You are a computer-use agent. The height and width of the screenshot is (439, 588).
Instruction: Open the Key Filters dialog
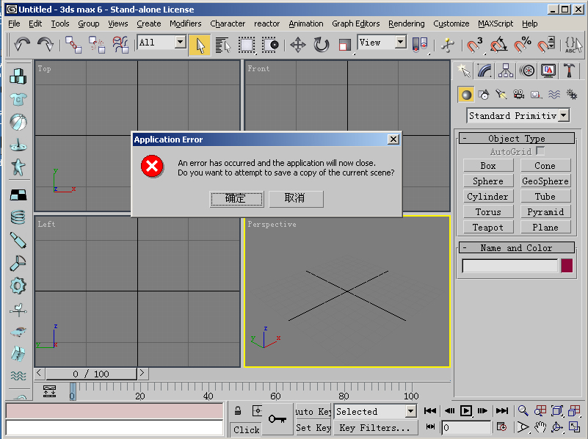click(x=374, y=428)
